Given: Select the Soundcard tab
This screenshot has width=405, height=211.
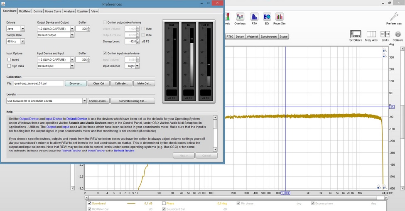Looking at the screenshot, I should [x=10, y=11].
